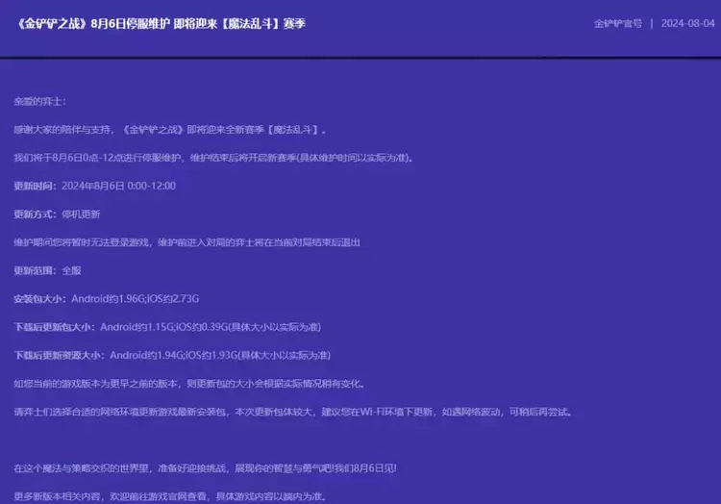Click the 更新方式 label
721x504 pixels.
coord(36,214)
